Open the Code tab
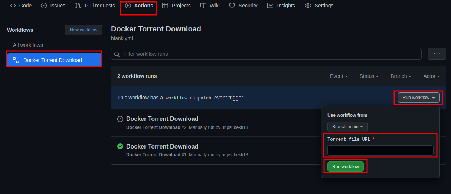Screen dimensions: 451x194 pyautogui.click(x=21, y=6)
